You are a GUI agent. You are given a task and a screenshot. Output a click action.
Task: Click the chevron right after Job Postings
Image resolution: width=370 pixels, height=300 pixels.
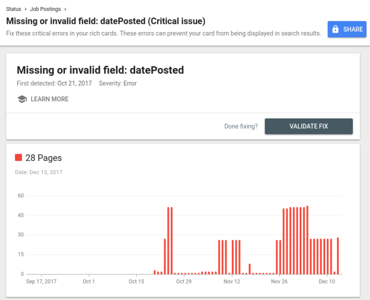point(65,9)
